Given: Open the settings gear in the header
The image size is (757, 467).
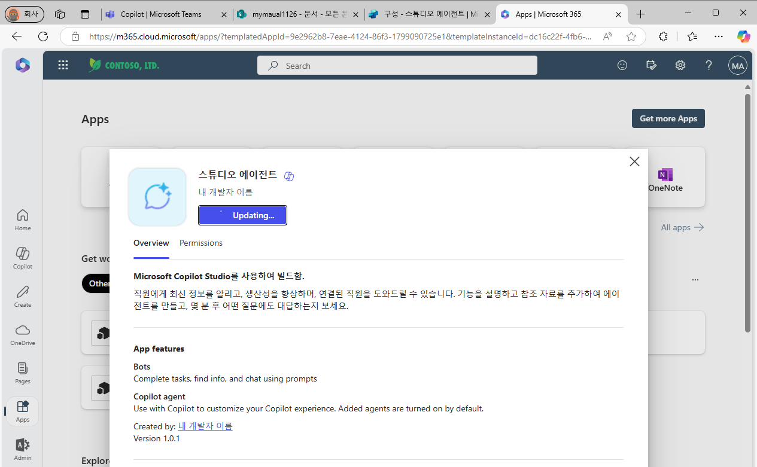Looking at the screenshot, I should pos(680,66).
